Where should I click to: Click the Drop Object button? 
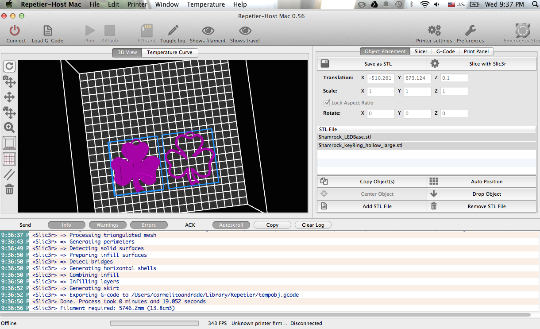click(x=482, y=194)
